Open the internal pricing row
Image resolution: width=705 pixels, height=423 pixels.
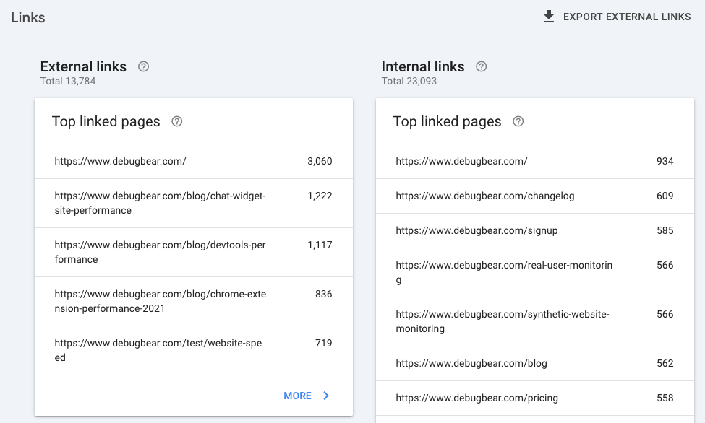535,398
